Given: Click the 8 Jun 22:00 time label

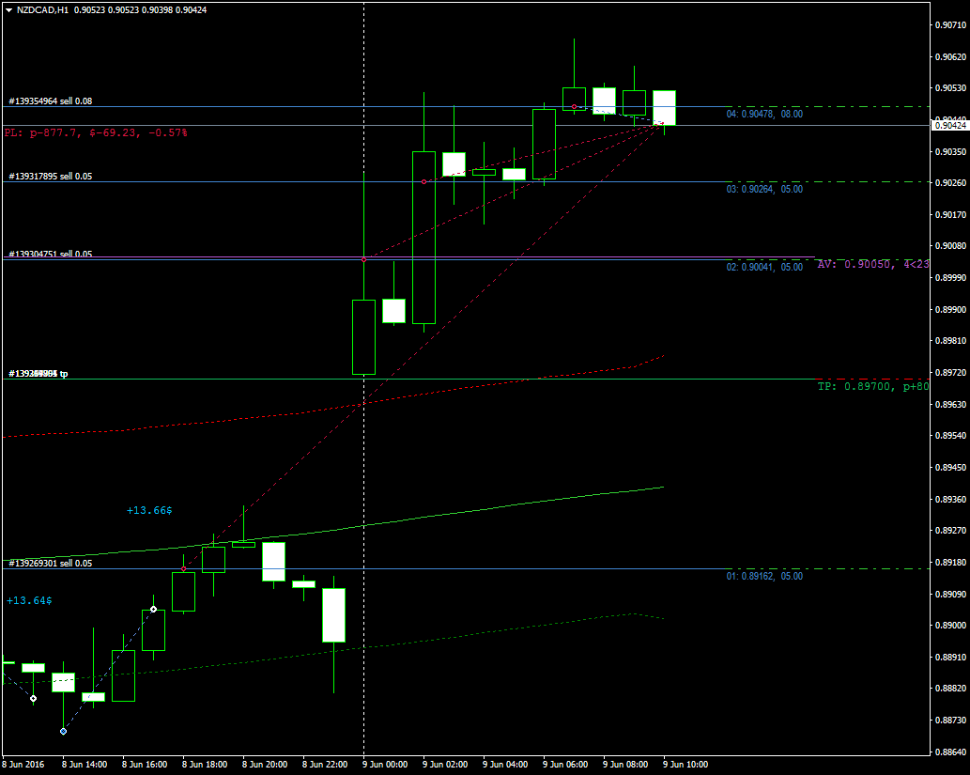Looking at the screenshot, I should [325, 764].
